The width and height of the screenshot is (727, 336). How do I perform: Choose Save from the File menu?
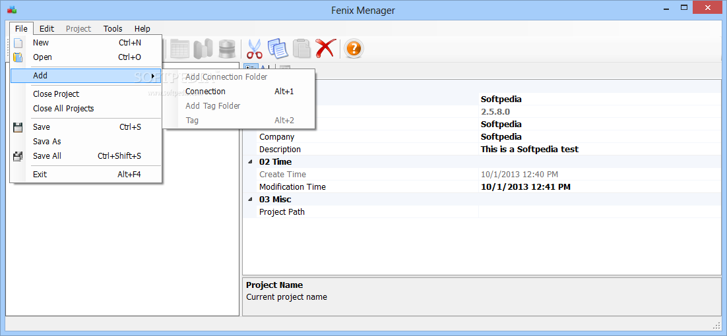pyautogui.click(x=86, y=126)
